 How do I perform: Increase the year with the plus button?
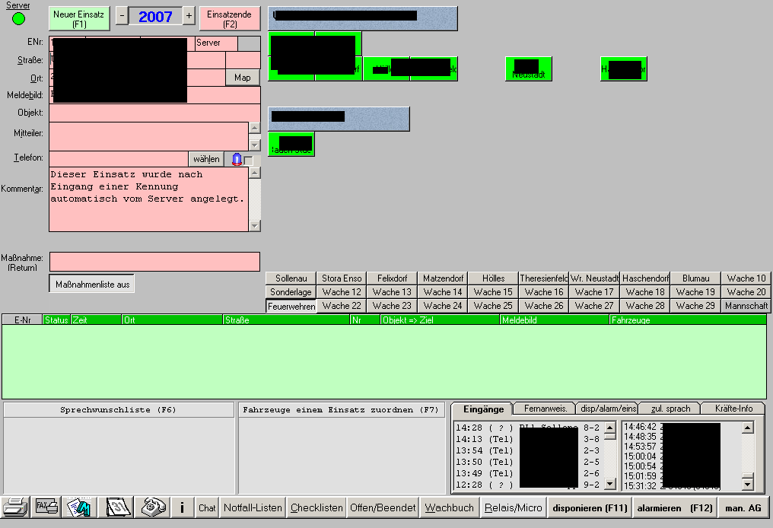(x=189, y=17)
